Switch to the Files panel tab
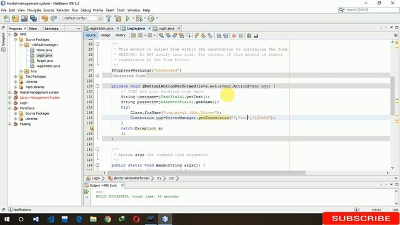The image size is (400, 225). coord(33,29)
